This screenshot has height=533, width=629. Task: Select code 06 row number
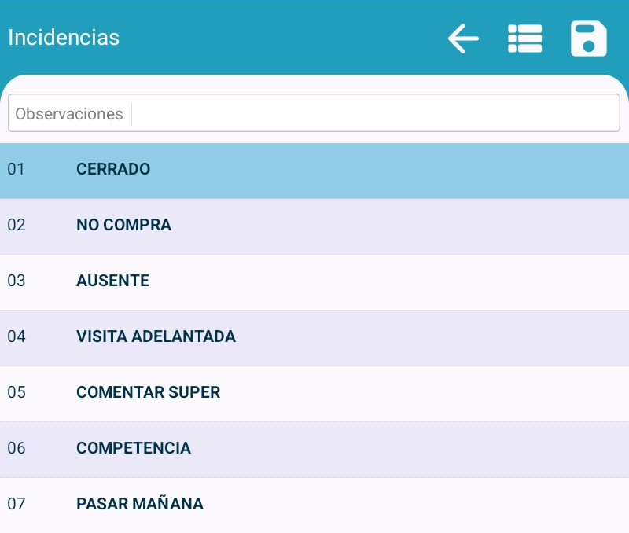[x=17, y=448]
